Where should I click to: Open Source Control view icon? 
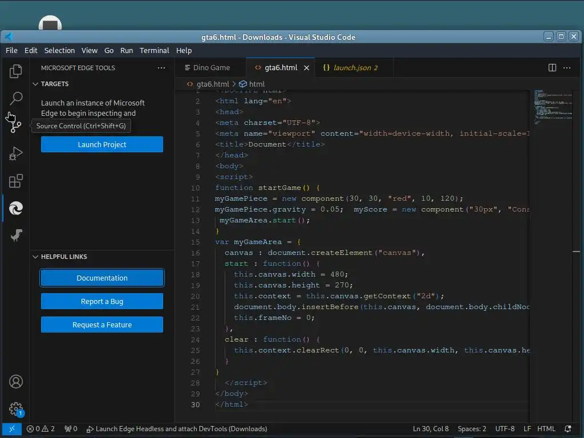(15, 126)
